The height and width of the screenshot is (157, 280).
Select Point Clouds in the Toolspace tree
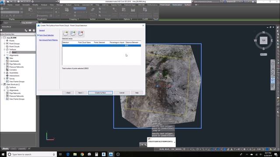[14, 47]
